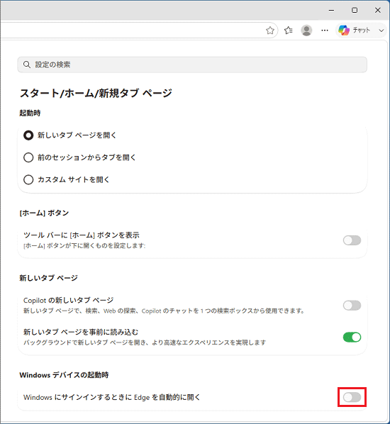Click the [ホーム] ボタンが下に開くものを設定します description

(x=84, y=246)
